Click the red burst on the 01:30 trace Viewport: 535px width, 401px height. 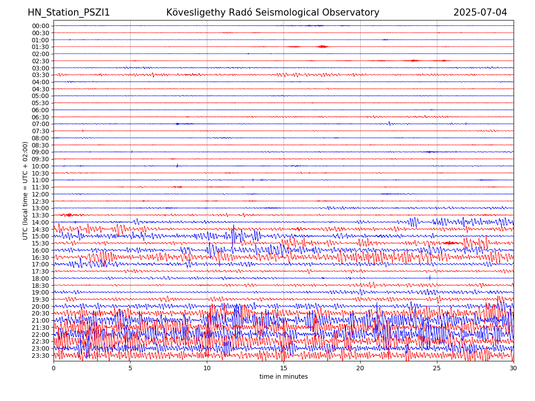click(322, 46)
